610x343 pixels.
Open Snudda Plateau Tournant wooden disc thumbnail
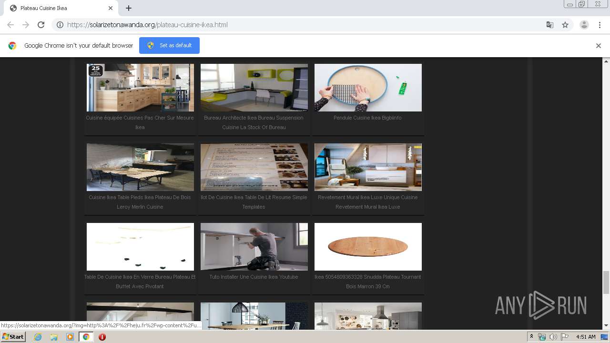368,247
